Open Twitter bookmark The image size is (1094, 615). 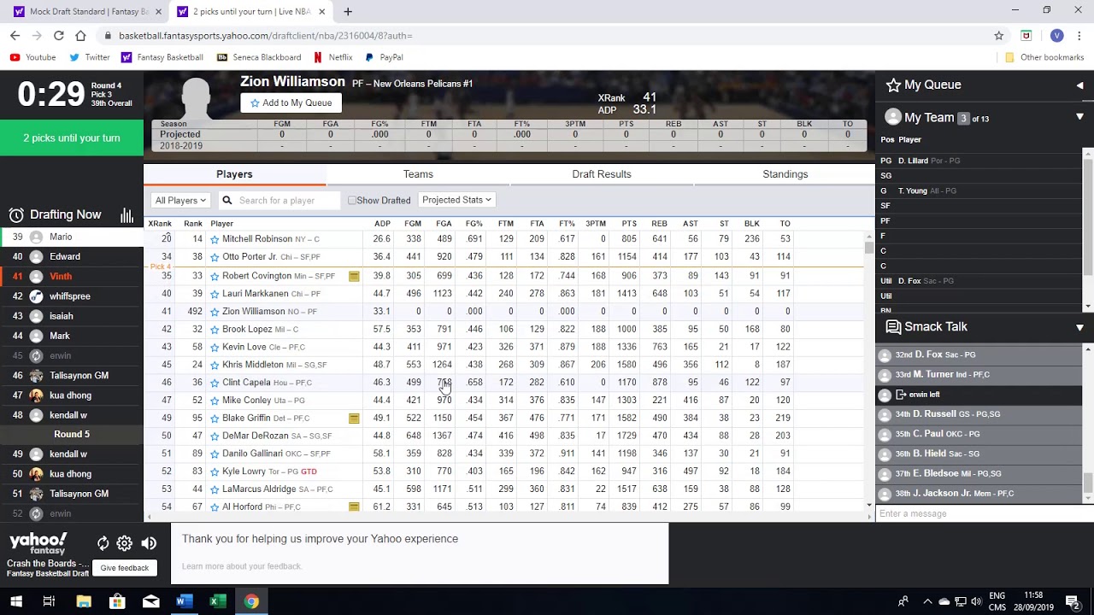[90, 57]
